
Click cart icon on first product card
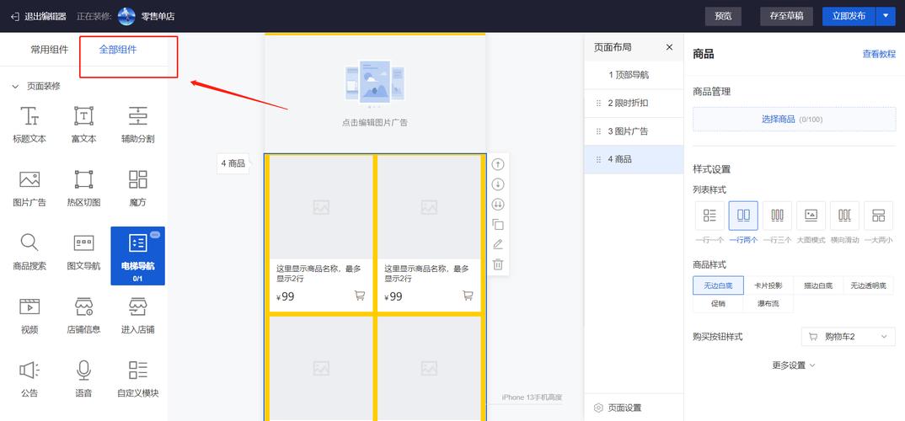point(360,296)
